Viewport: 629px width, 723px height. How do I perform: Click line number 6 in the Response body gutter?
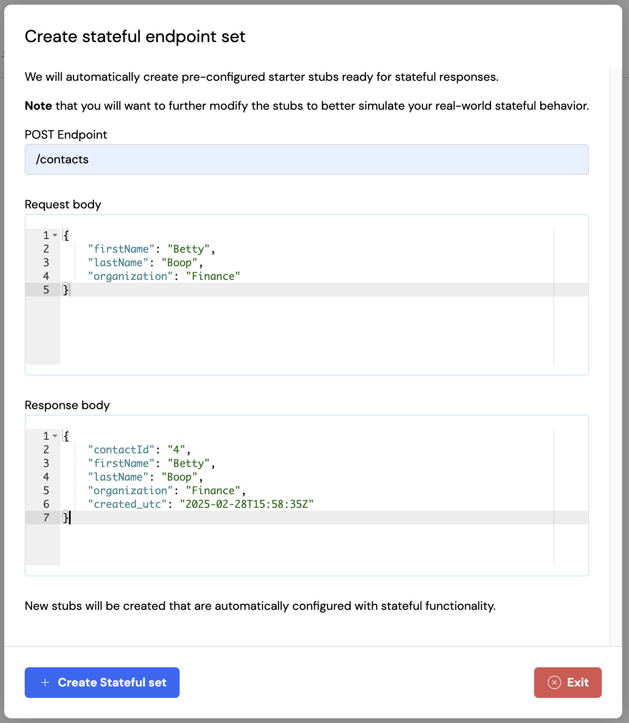[46, 504]
